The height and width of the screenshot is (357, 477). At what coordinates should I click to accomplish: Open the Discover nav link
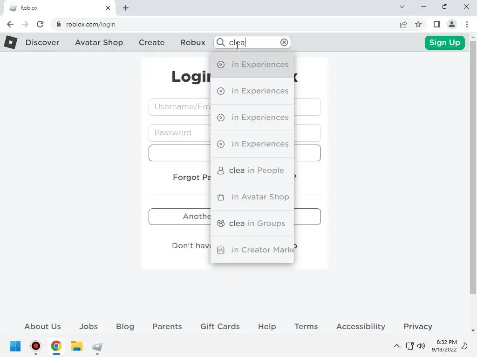point(42,42)
